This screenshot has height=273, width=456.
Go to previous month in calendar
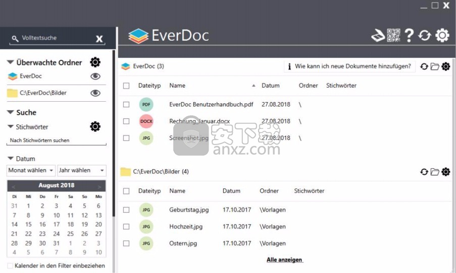tap(13, 186)
